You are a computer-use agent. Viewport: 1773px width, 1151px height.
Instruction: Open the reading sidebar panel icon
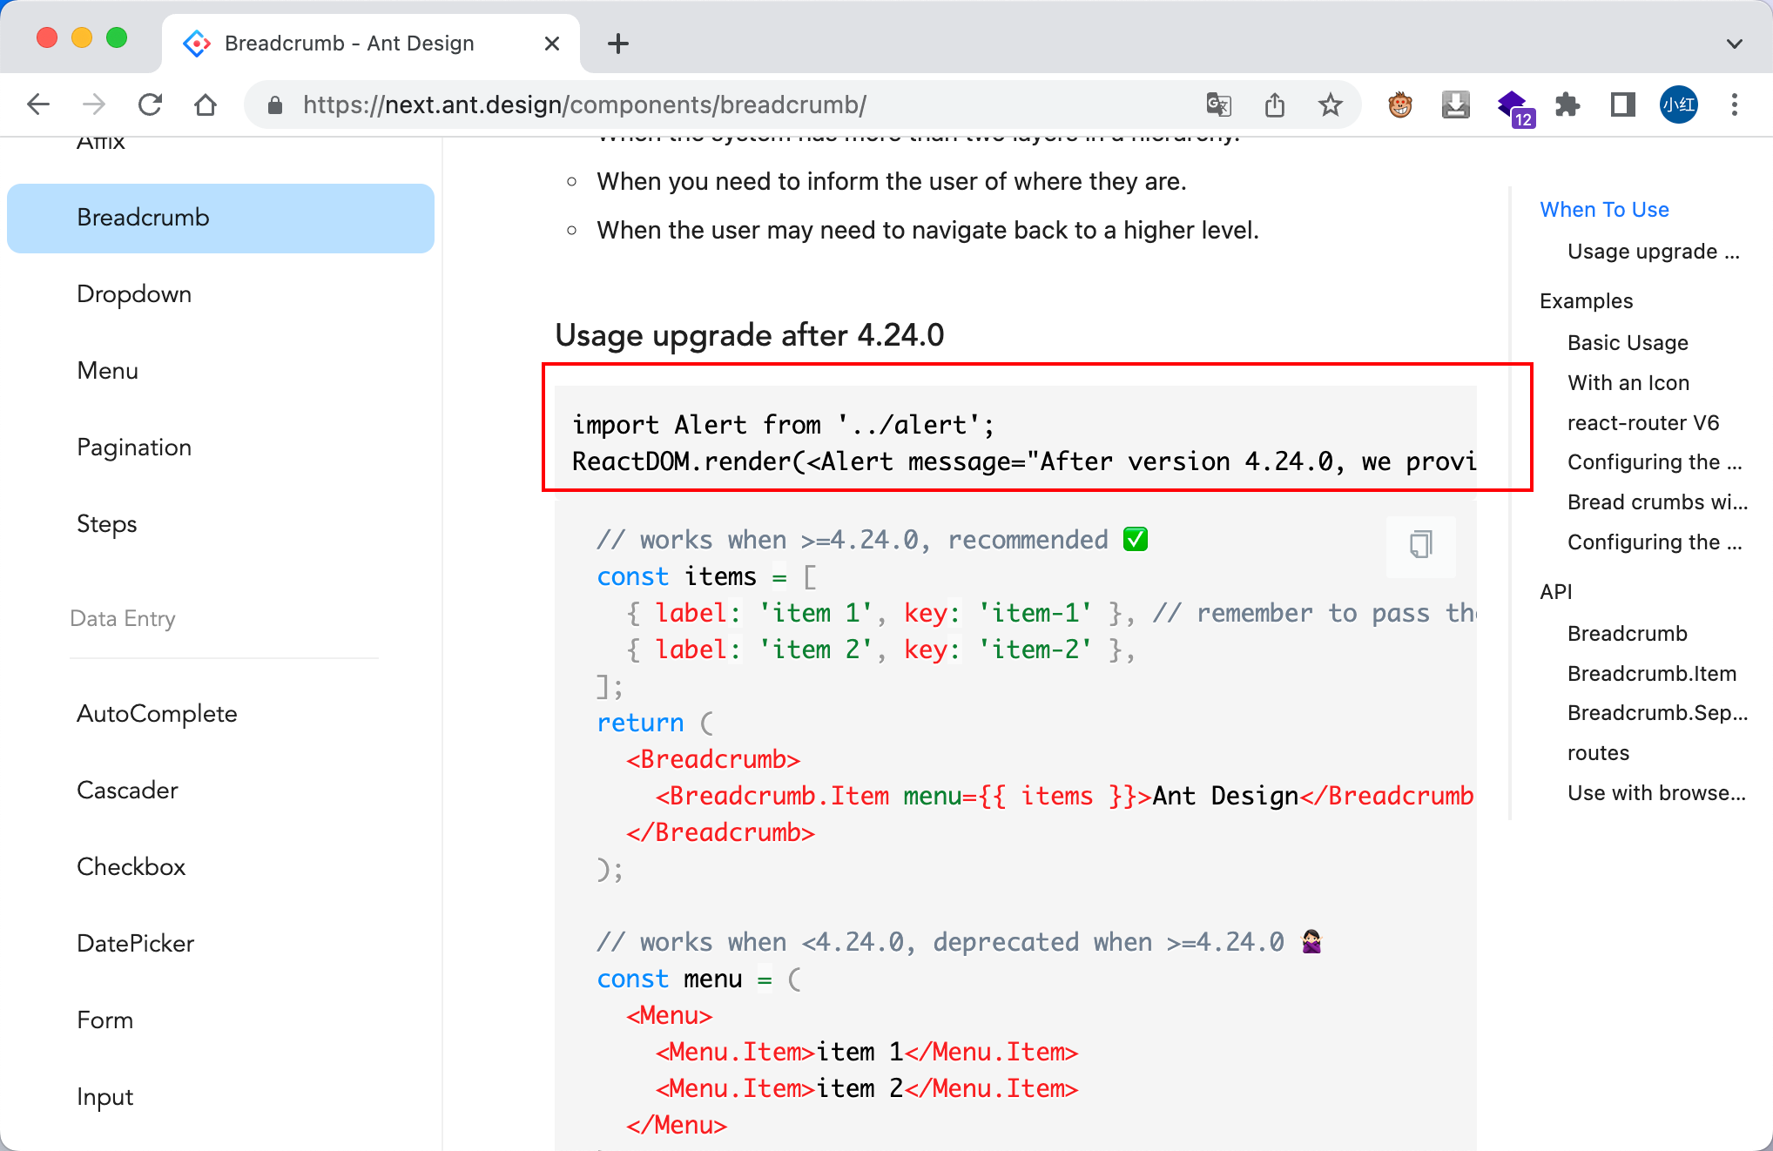click(1622, 104)
